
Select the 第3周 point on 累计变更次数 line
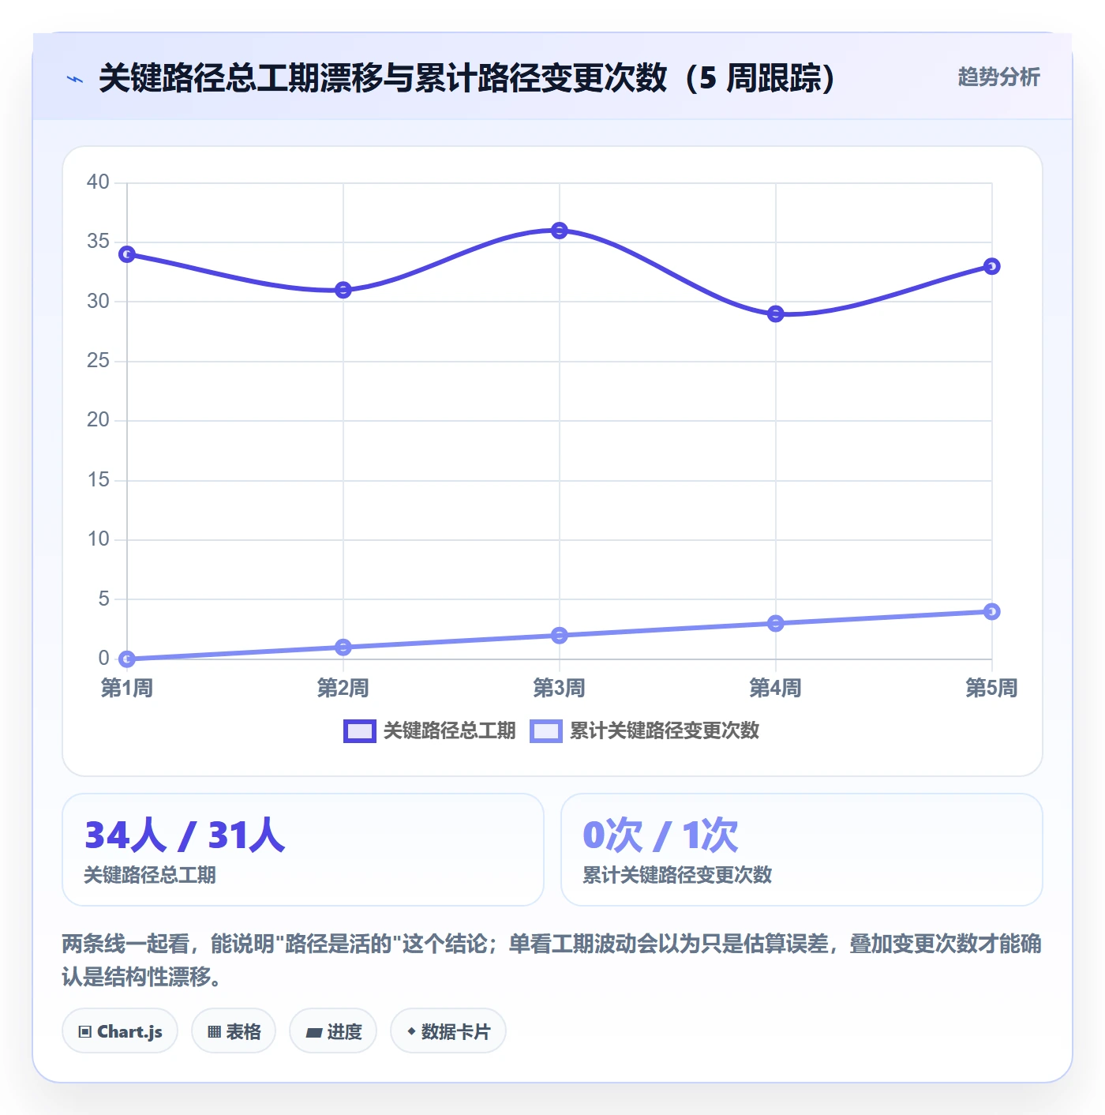560,635
